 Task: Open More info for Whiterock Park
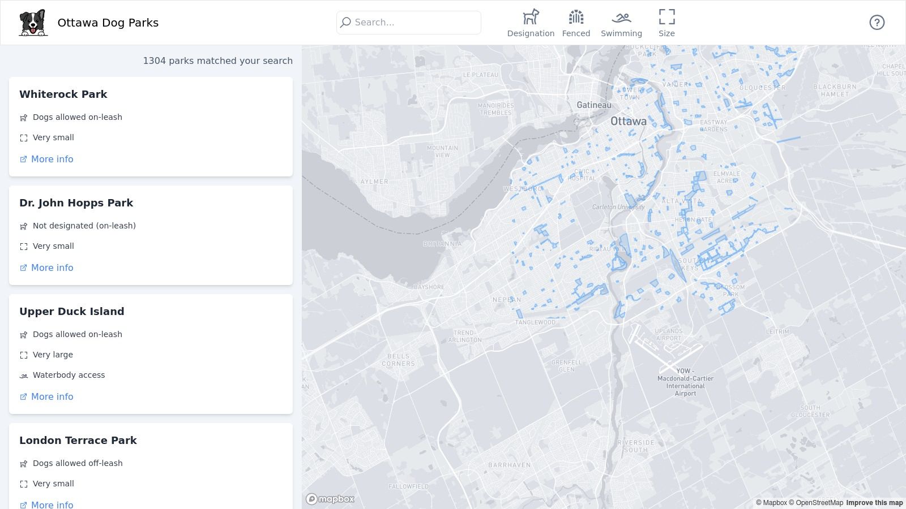[52, 159]
